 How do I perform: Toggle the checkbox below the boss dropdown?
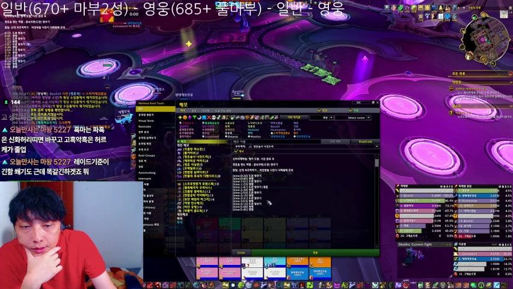(x=236, y=151)
